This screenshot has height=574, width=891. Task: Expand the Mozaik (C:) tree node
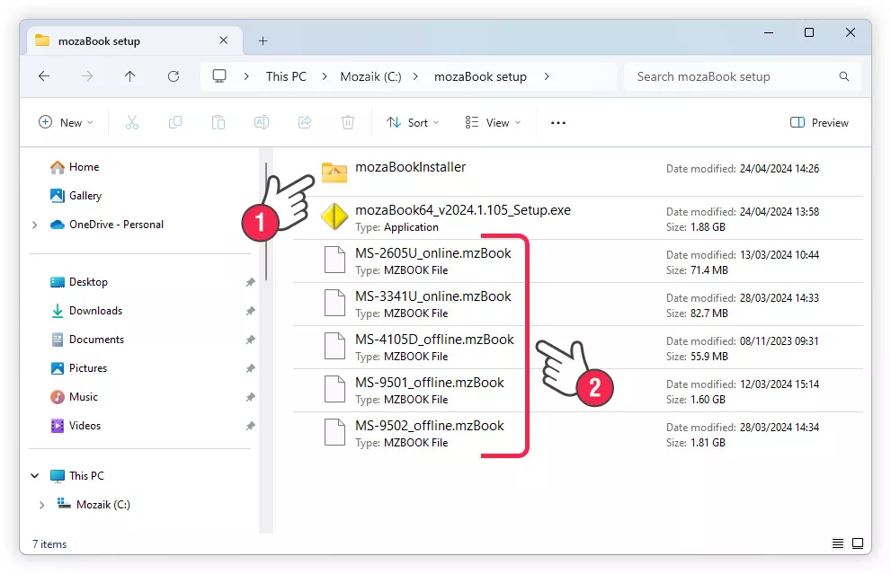tap(41, 505)
